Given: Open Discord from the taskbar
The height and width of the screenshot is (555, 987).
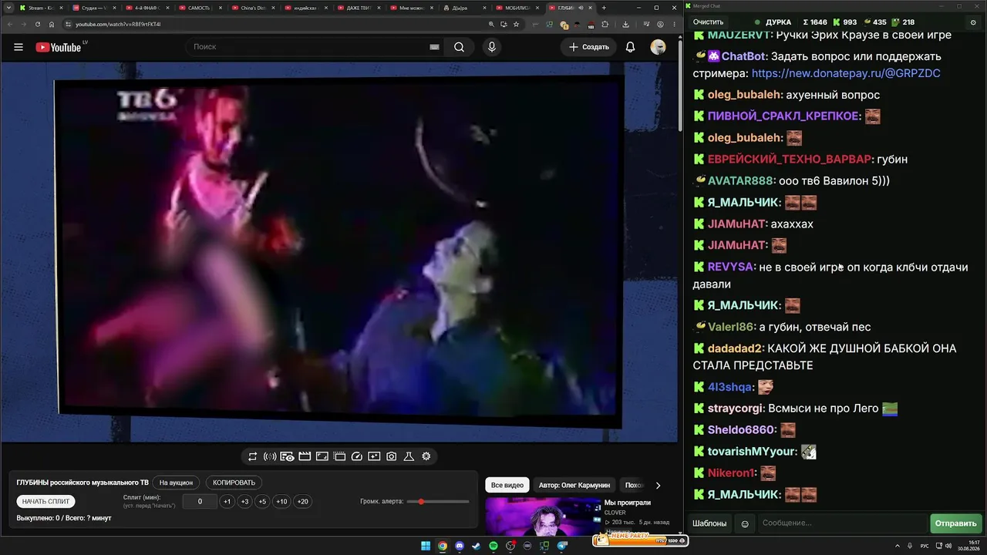Looking at the screenshot, I should pyautogui.click(x=460, y=546).
